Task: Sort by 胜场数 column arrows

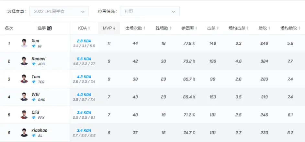Action: pyautogui.click(x=170, y=28)
